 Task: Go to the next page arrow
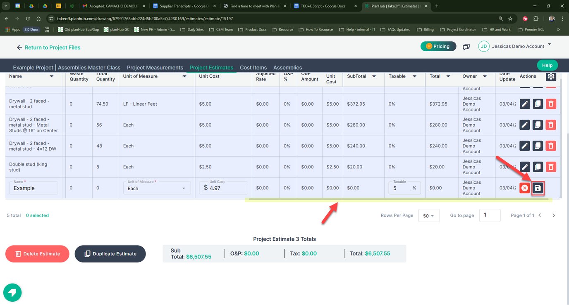pyautogui.click(x=554, y=215)
